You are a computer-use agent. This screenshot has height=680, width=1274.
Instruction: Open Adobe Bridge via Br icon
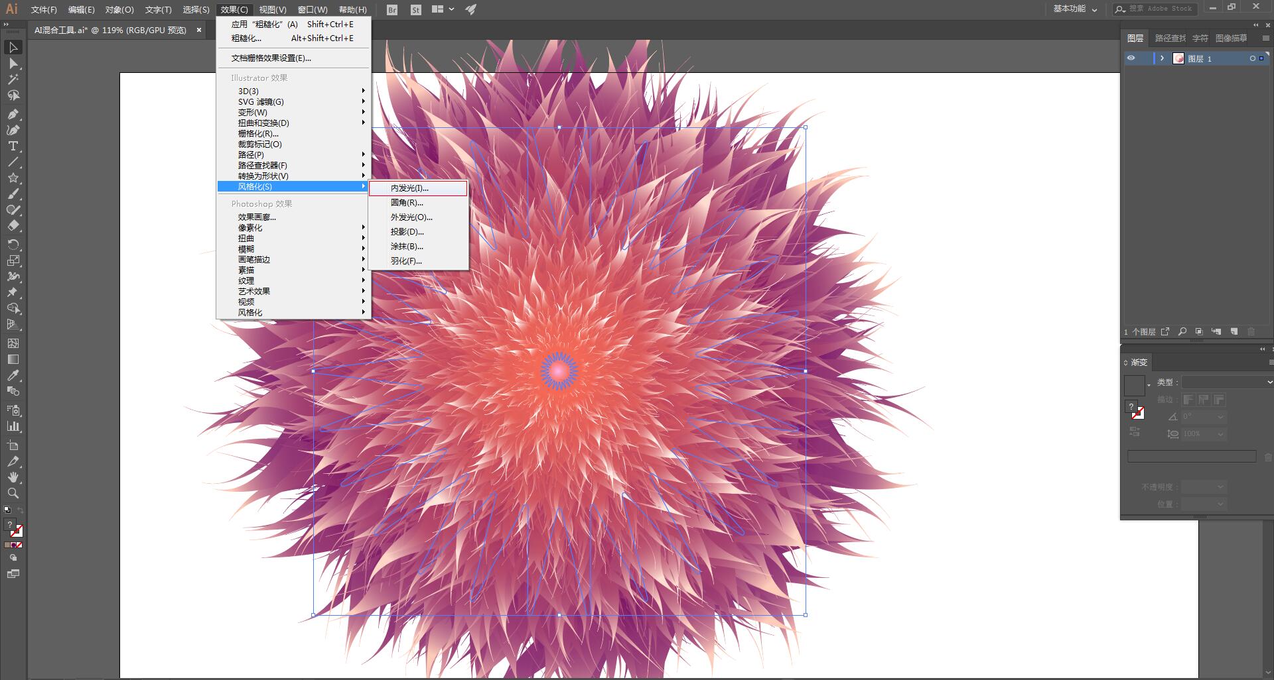(x=392, y=10)
